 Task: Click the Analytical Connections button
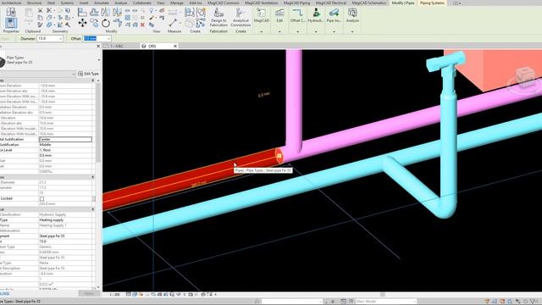pos(241,18)
